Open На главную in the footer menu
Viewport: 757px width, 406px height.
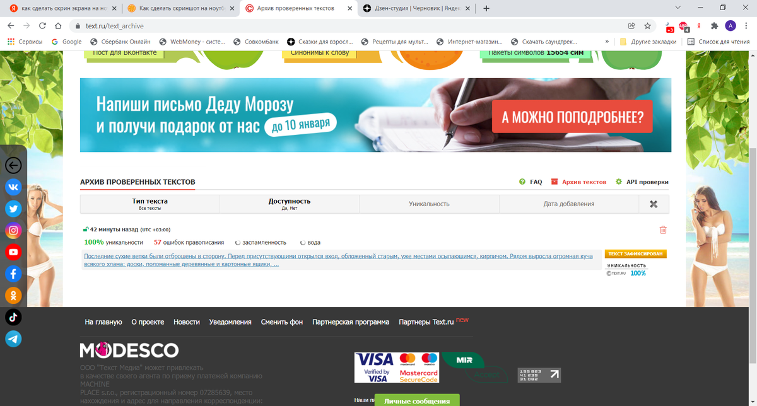tap(103, 322)
